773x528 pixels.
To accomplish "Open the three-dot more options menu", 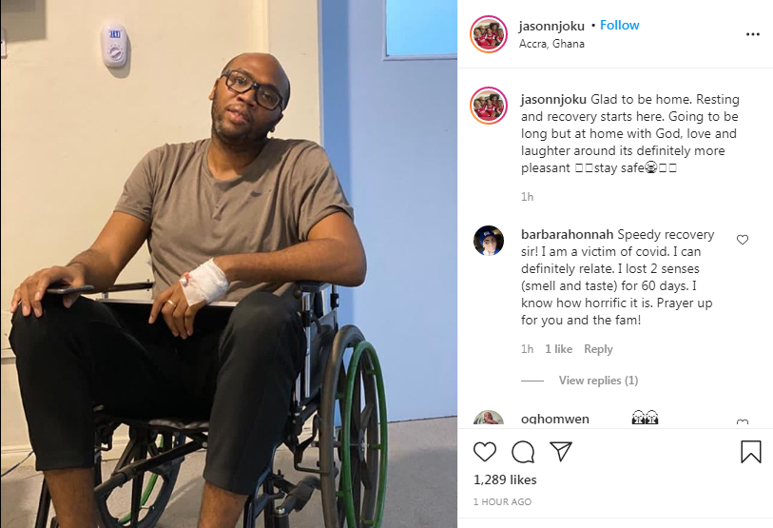I will click(x=753, y=34).
